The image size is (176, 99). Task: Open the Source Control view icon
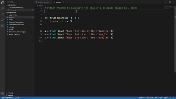pyautogui.click(x=2, y=14)
